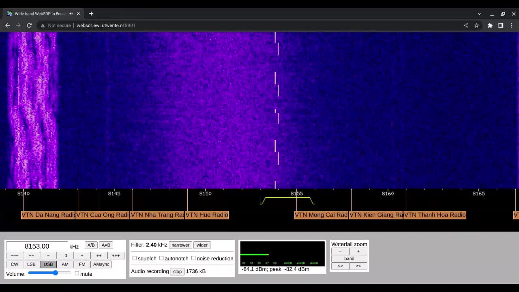Select the VTN Nha Trang Radio label

(157, 215)
